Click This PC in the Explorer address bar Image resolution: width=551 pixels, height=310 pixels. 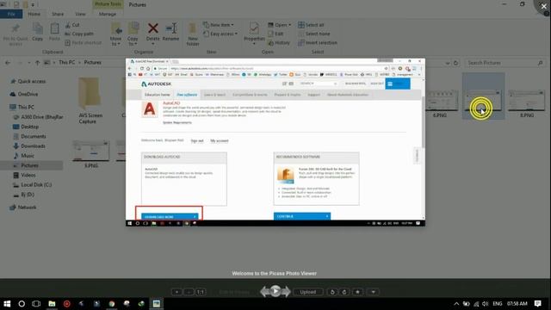(67, 62)
